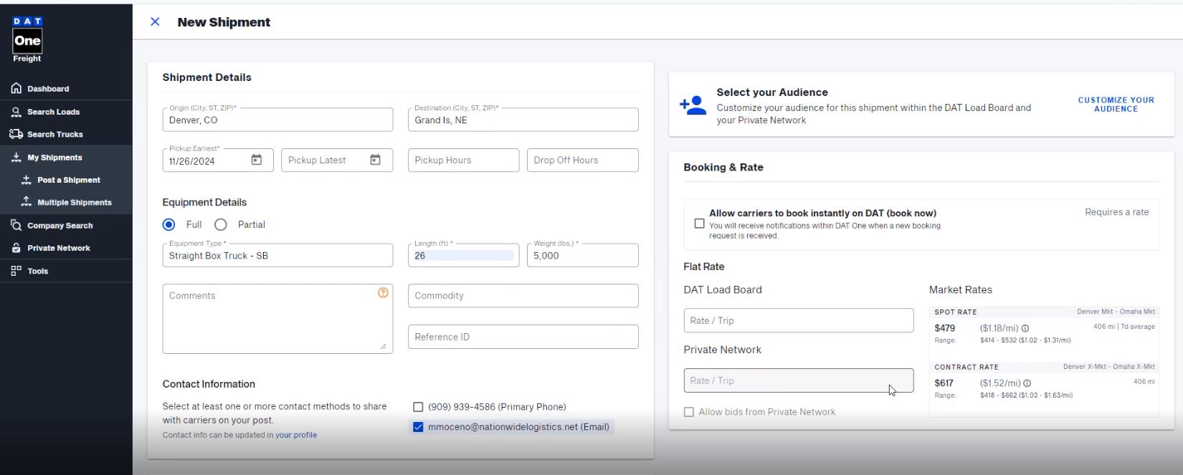This screenshot has width=1183, height=475.
Task: Click the DAT One Freight logo
Action: (27, 39)
